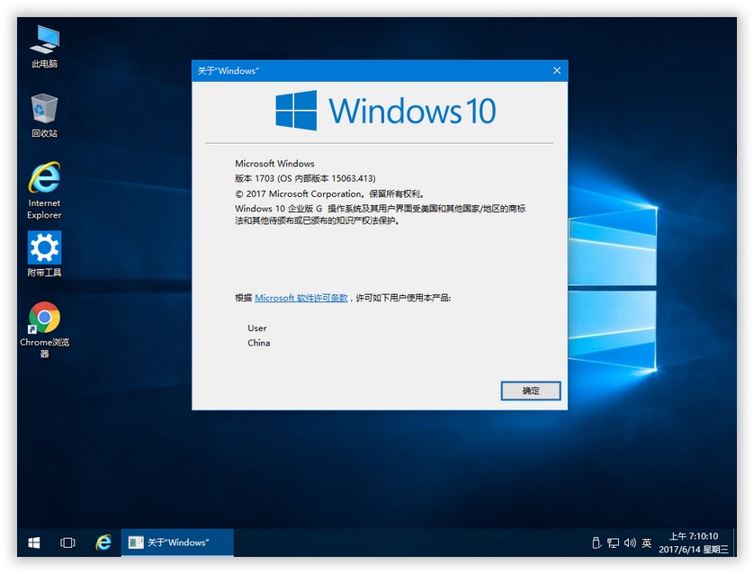Click the © 2017 Microsoft Corporation text

[330, 193]
